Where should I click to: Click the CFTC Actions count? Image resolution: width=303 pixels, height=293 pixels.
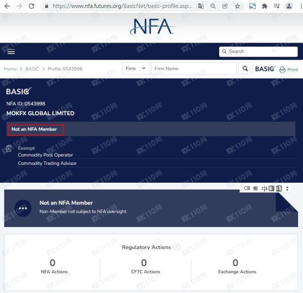click(x=144, y=263)
